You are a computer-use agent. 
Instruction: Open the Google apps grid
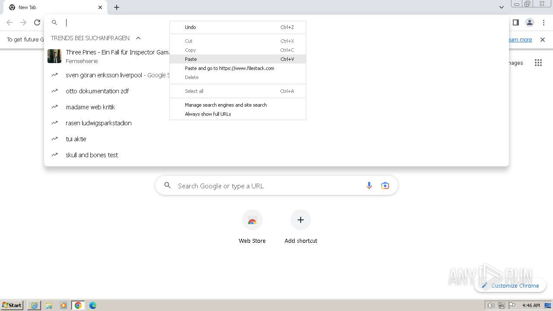coord(538,63)
